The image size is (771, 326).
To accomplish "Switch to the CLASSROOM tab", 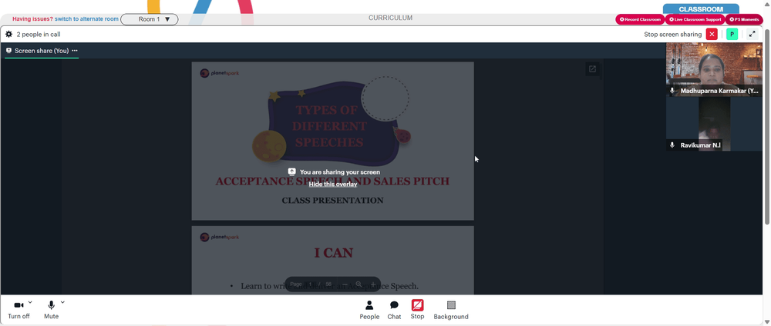I will 701,9.
